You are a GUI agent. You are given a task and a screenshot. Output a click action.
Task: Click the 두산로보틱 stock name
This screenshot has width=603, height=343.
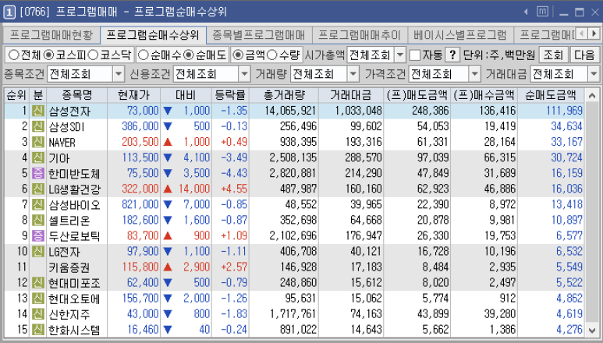tap(74, 236)
